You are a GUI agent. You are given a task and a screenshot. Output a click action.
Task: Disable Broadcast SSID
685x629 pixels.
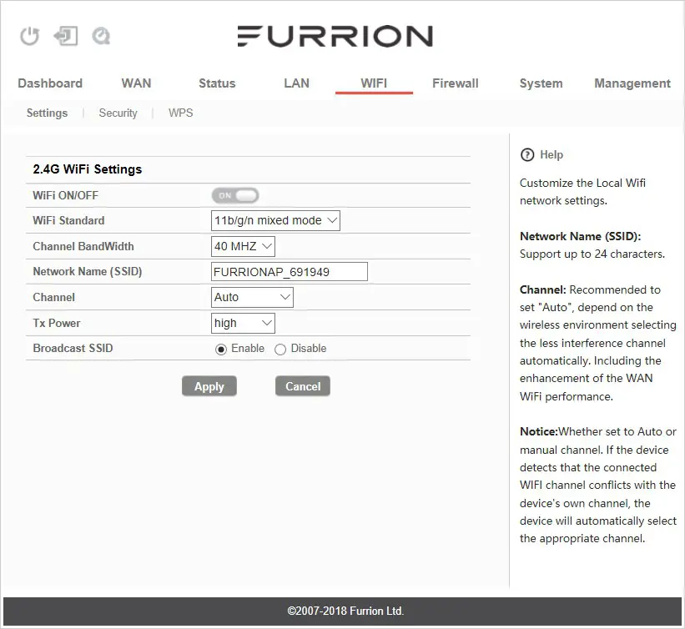pyautogui.click(x=280, y=349)
